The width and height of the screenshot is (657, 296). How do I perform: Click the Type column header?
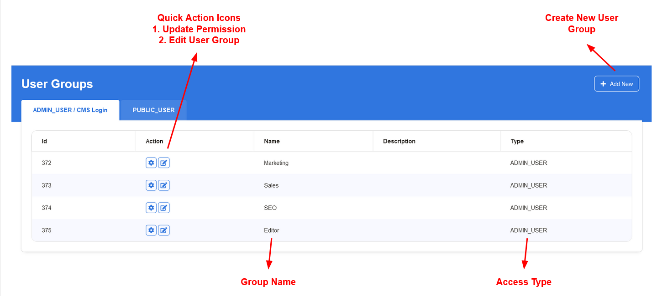point(517,141)
